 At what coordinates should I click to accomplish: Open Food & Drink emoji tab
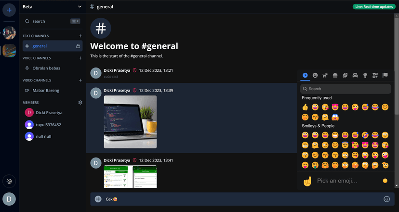[x=335, y=75]
